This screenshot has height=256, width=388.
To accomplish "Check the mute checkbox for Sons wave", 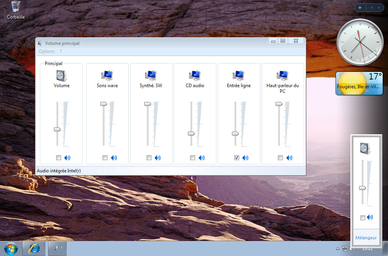I will [x=105, y=157].
